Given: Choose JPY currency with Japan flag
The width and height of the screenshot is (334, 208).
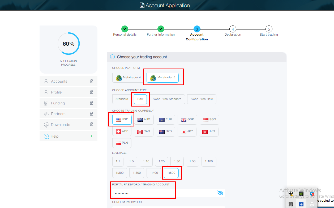Looking at the screenshot, I should pyautogui.click(x=187, y=131).
